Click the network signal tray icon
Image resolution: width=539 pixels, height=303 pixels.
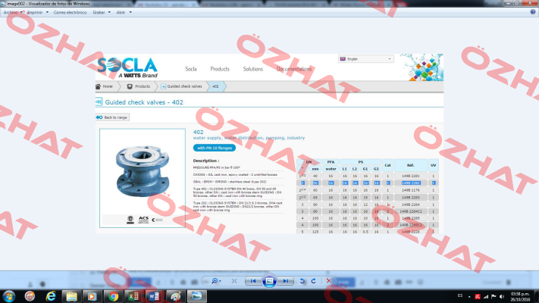(x=486, y=296)
